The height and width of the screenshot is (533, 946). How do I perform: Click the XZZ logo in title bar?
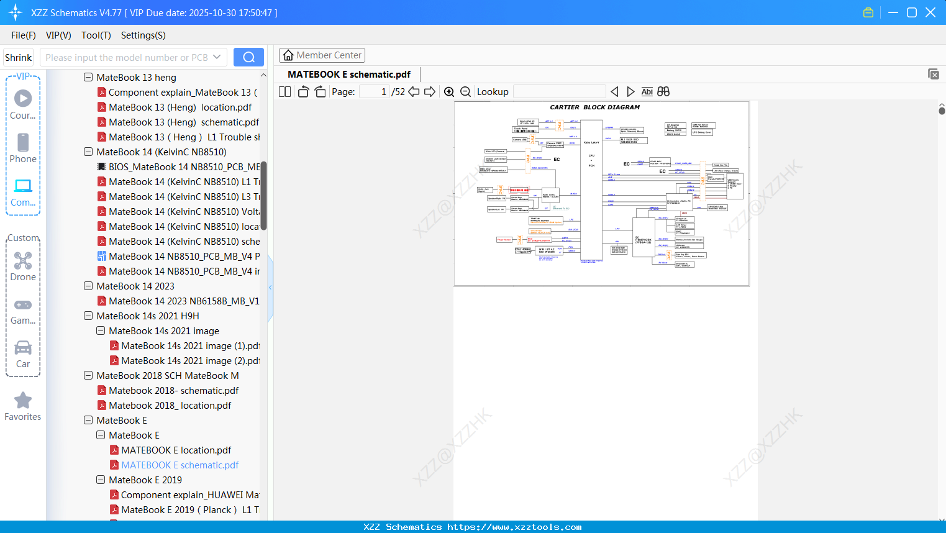coord(16,12)
